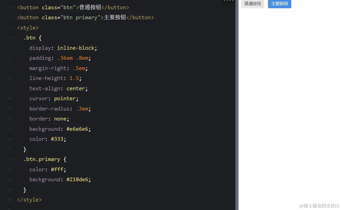Place cursor in the 普通按钮 text in the code

90,7
